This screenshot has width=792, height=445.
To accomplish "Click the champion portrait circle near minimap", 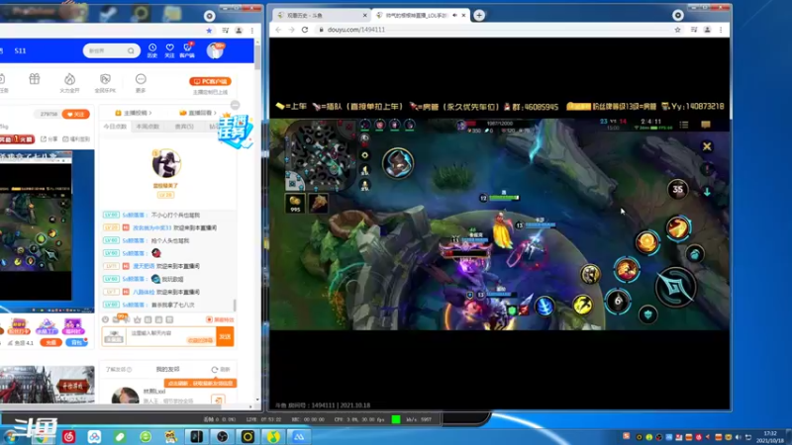I will (x=398, y=163).
